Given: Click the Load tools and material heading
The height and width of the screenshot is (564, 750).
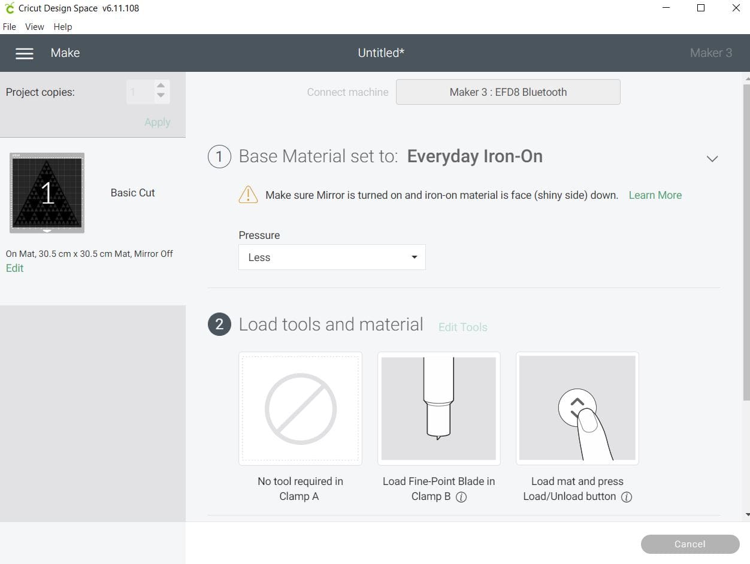Looking at the screenshot, I should coord(331,325).
